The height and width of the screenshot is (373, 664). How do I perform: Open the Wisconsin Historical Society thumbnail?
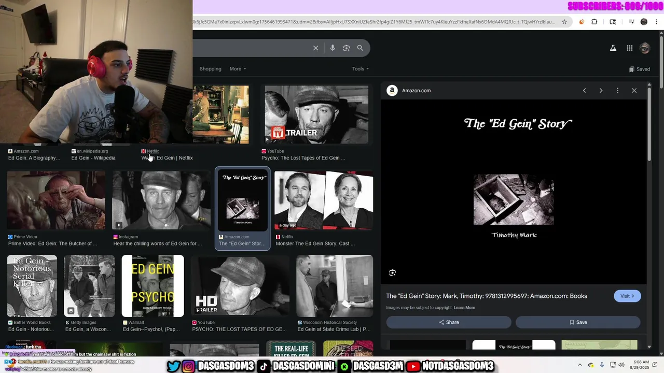click(x=335, y=286)
